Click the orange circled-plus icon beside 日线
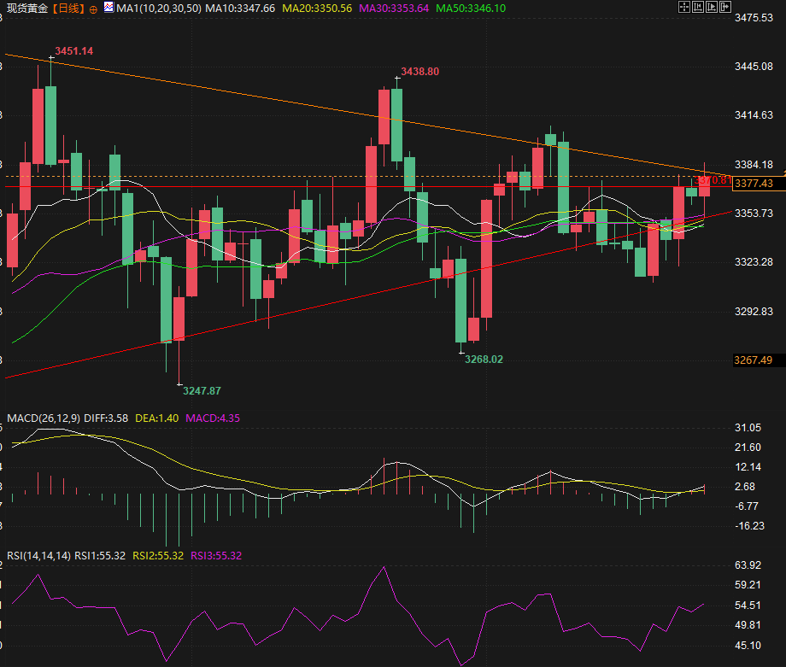786x667 pixels. point(93,9)
